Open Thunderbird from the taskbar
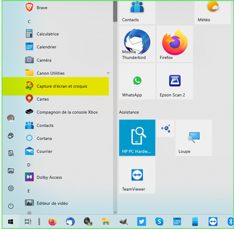Screen dimensions: 234x229 click(x=70, y=221)
